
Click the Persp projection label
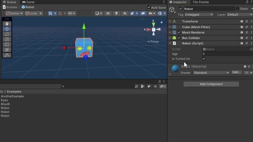pos(153,41)
